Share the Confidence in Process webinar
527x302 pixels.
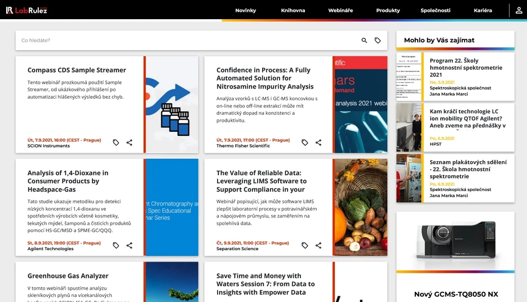coord(318,143)
